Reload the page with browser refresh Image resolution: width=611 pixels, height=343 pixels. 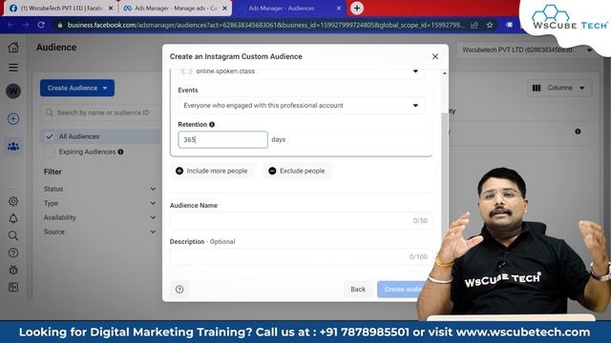pos(41,25)
